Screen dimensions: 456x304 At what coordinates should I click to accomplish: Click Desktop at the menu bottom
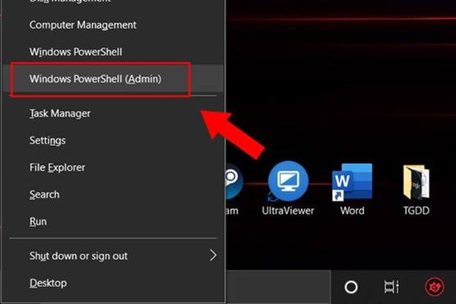click(x=48, y=283)
